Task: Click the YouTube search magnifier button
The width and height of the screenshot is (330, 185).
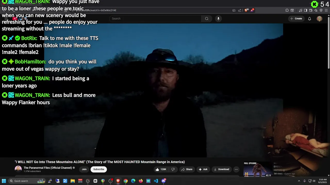Action: tap(207, 18)
